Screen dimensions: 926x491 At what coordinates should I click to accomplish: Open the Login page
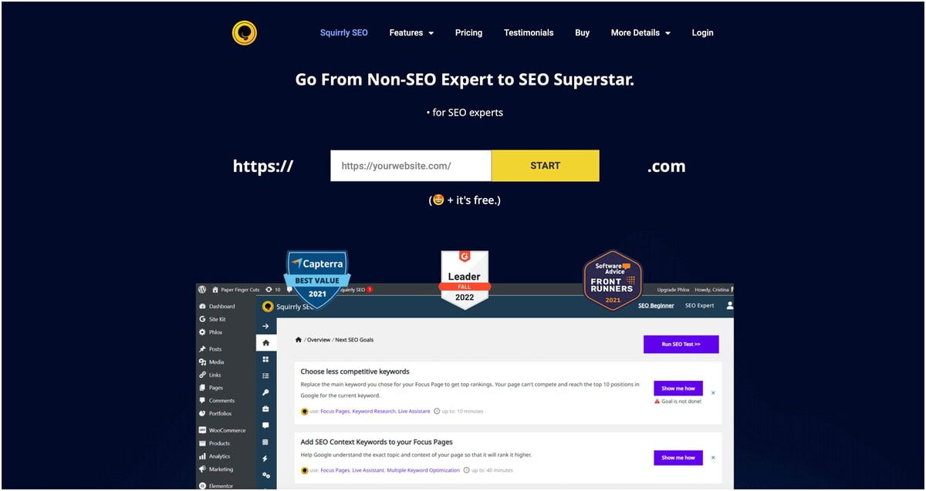[x=703, y=32]
